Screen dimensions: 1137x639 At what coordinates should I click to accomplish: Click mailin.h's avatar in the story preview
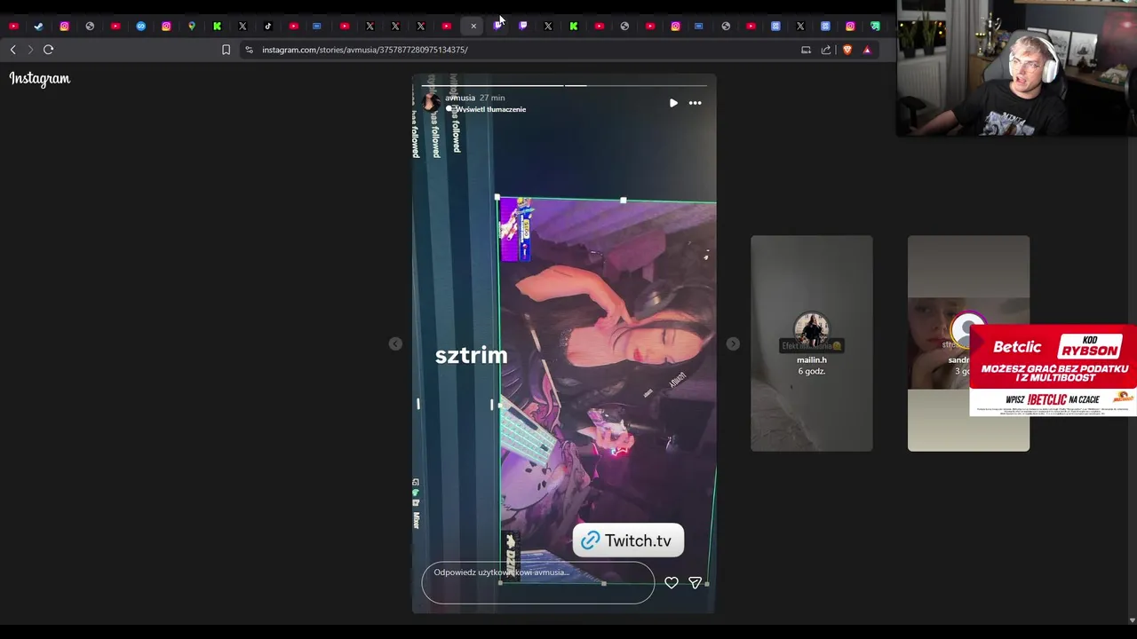[812, 330]
